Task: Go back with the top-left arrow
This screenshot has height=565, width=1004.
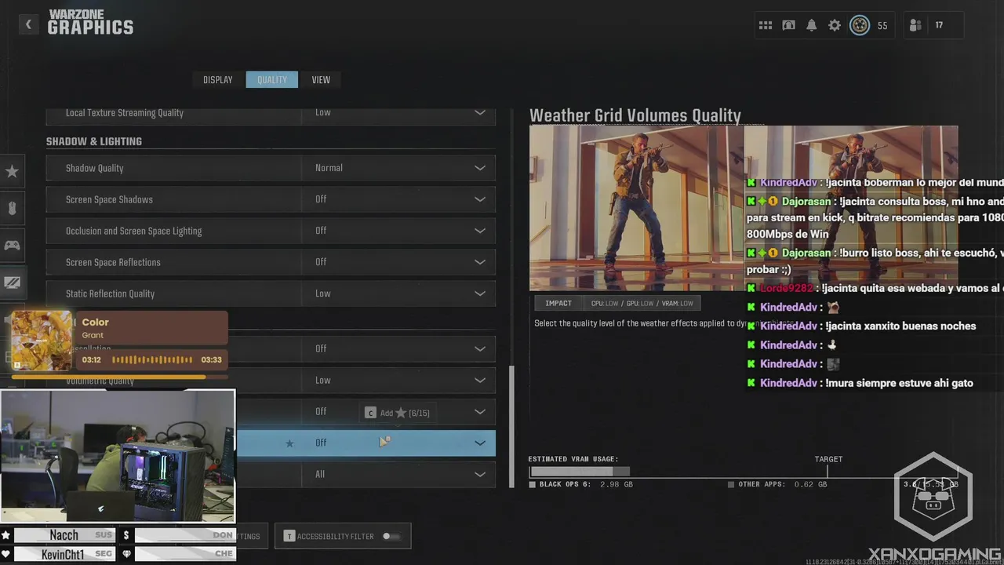Action: (28, 24)
